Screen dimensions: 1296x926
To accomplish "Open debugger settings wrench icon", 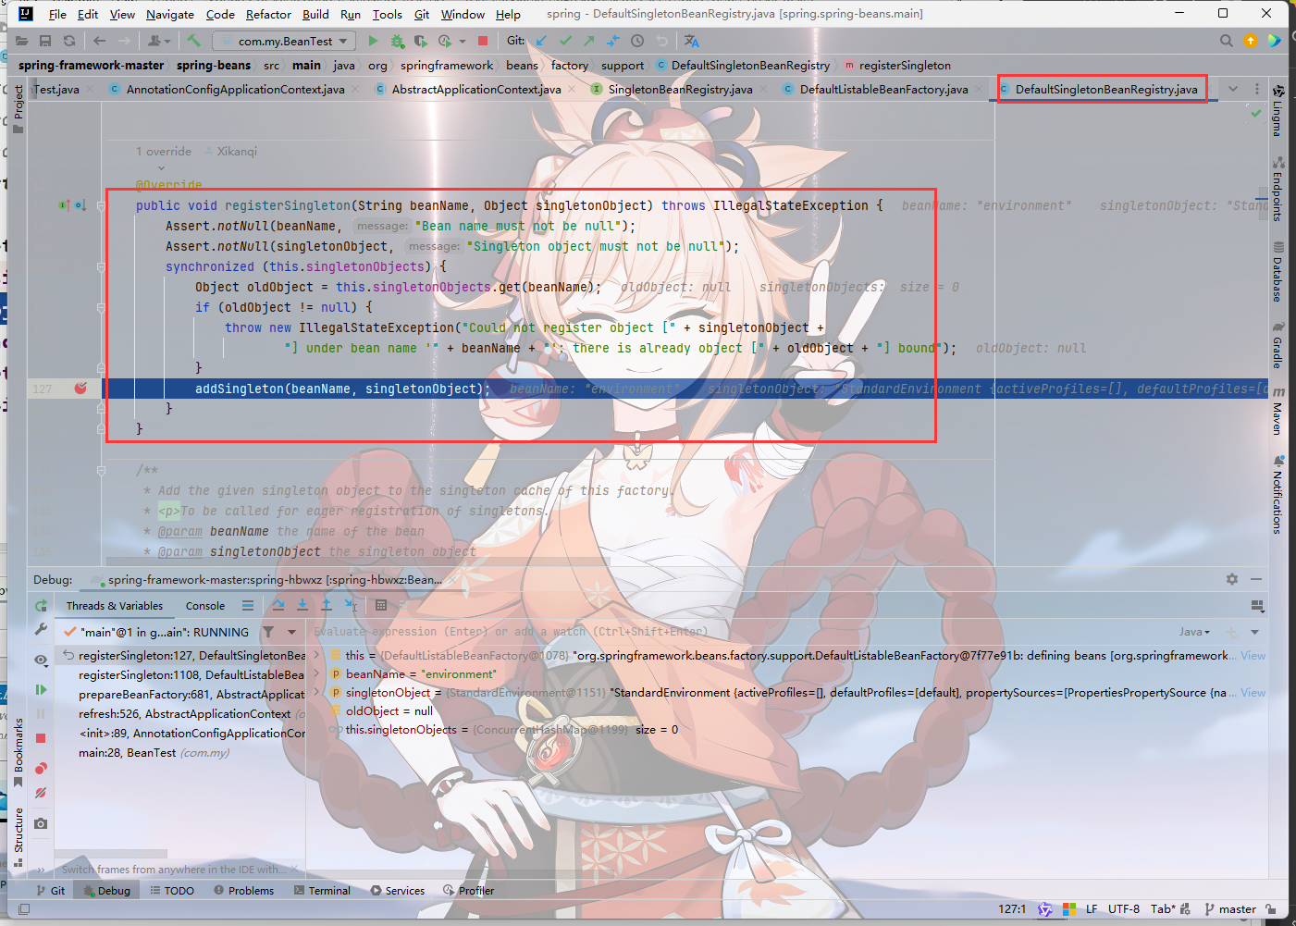I will 41,629.
